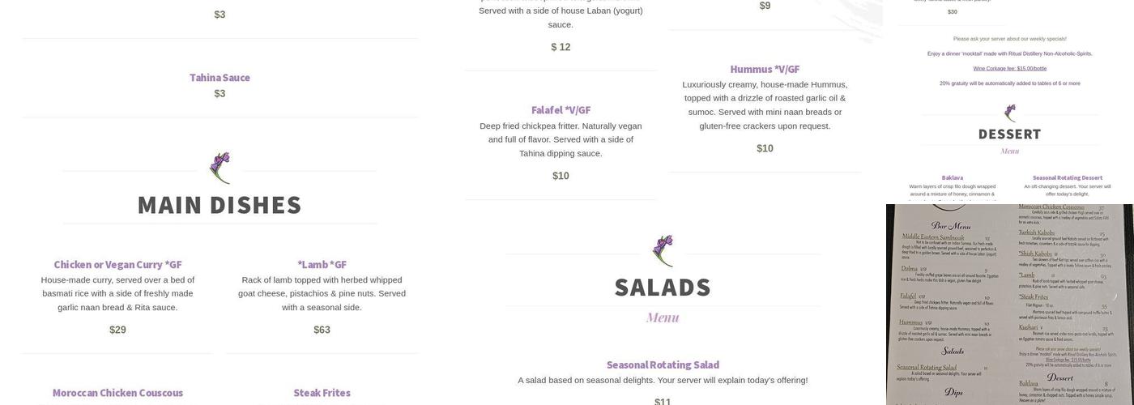Click the $29 price under Curry
Viewport: 1134px width, 405px height.
[117, 330]
